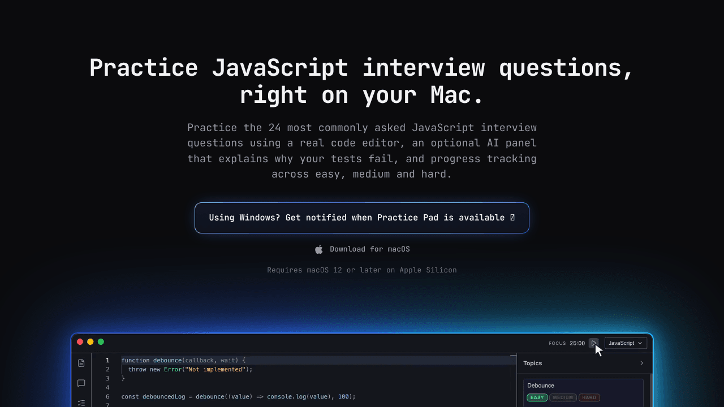Image resolution: width=724 pixels, height=407 pixels.
Task: Click code line 1 function debounce
Action: coord(183,360)
